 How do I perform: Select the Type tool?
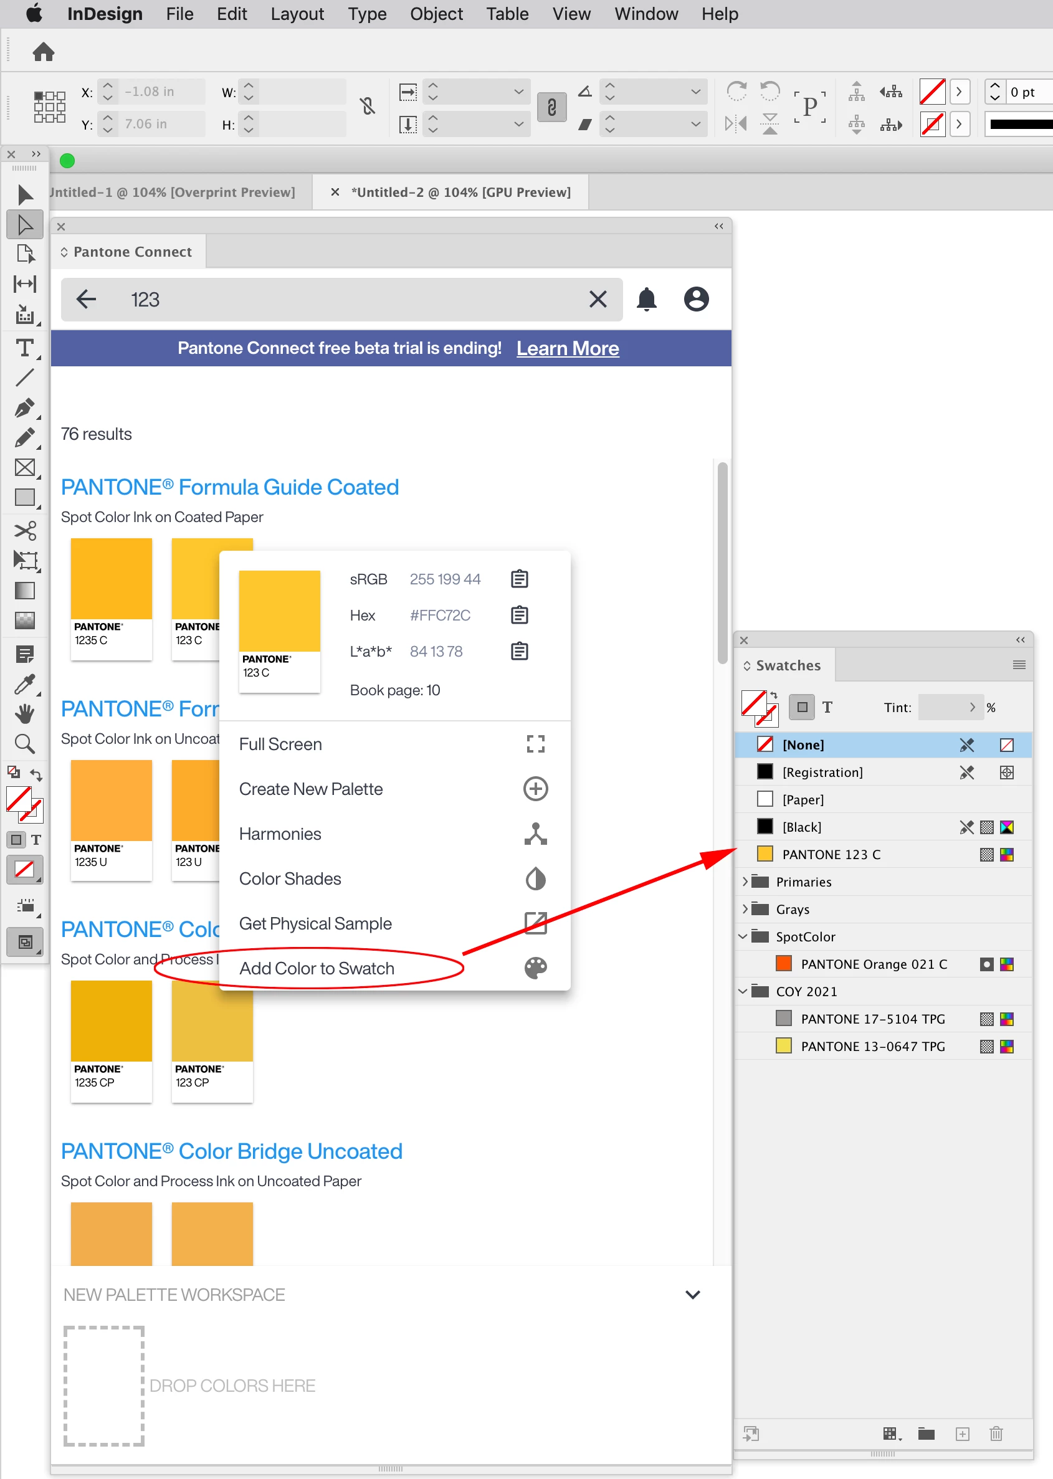coord(25,349)
